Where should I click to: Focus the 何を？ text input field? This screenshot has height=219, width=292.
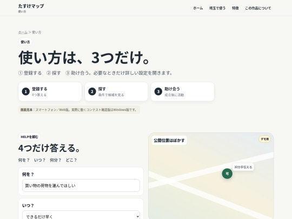click(81, 185)
